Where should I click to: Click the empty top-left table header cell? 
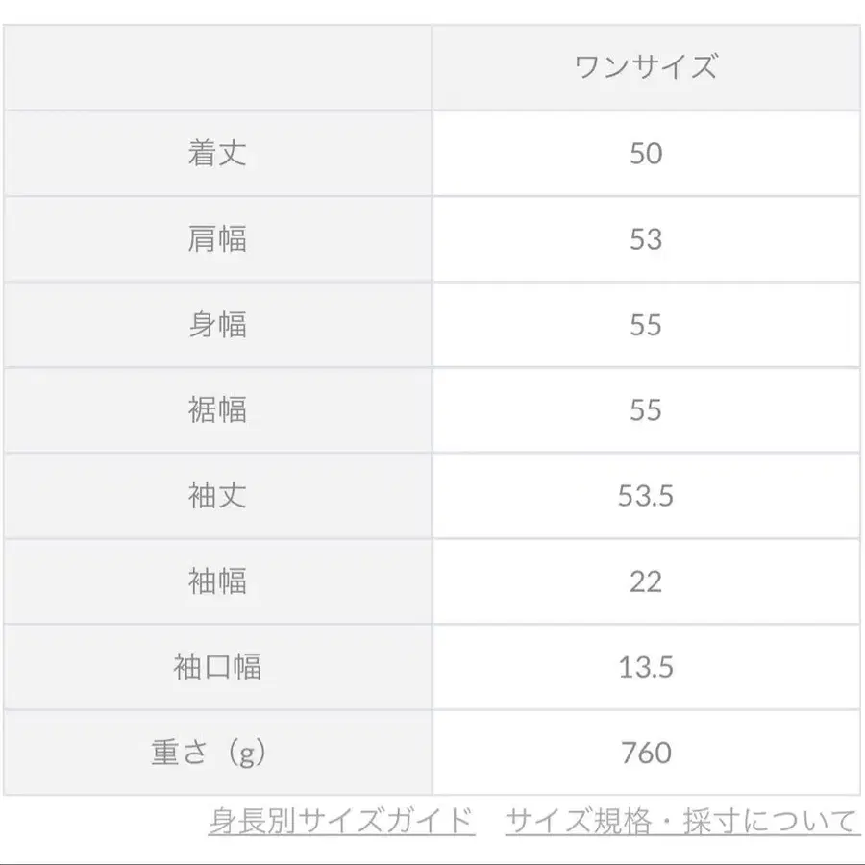(x=219, y=64)
